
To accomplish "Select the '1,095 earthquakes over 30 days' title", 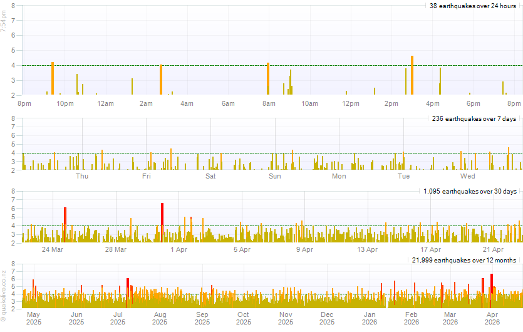I will [470, 191].
